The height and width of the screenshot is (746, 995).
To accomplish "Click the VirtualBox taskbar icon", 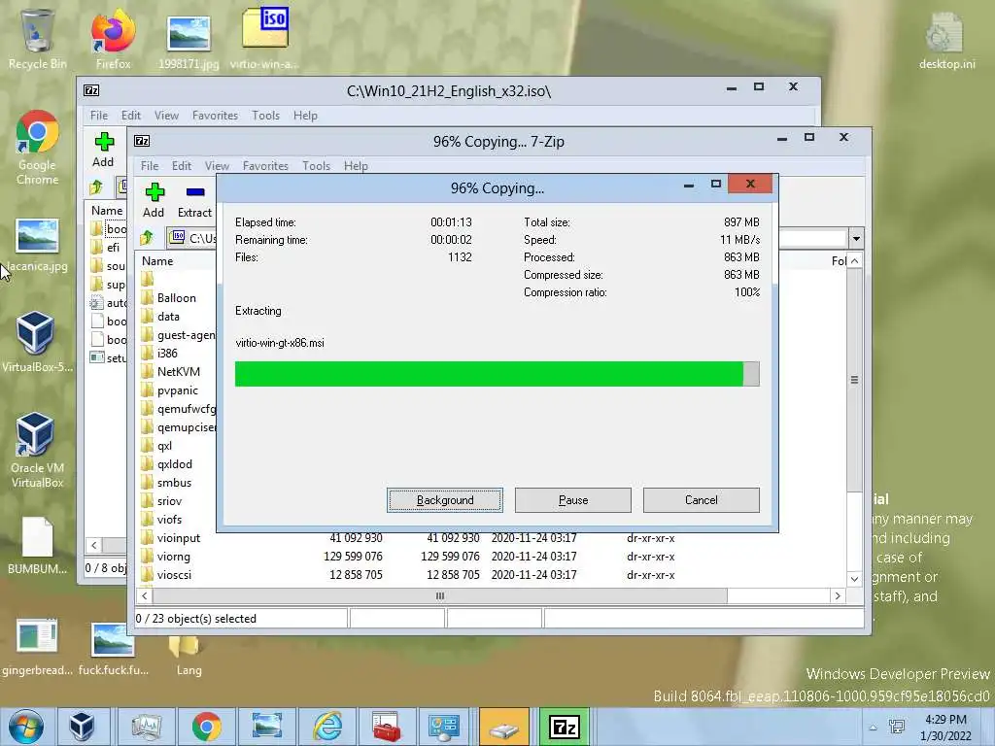I will coord(83,727).
